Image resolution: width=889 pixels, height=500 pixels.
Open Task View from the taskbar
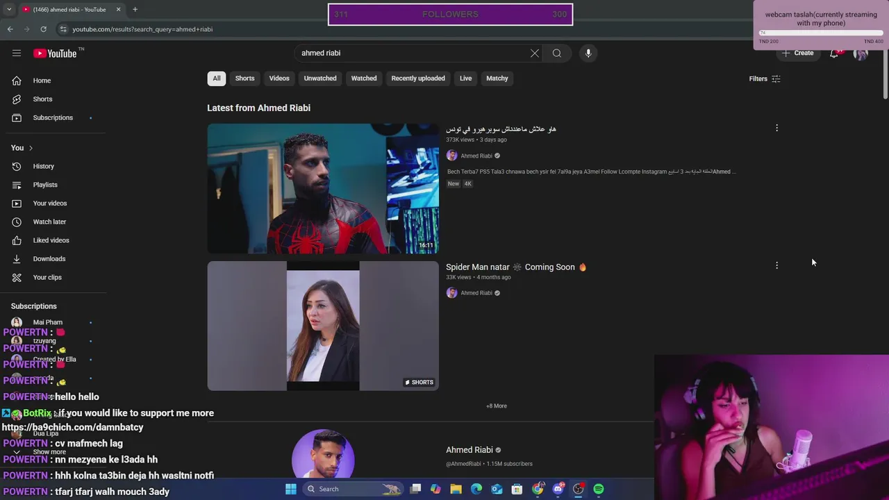coord(415,489)
